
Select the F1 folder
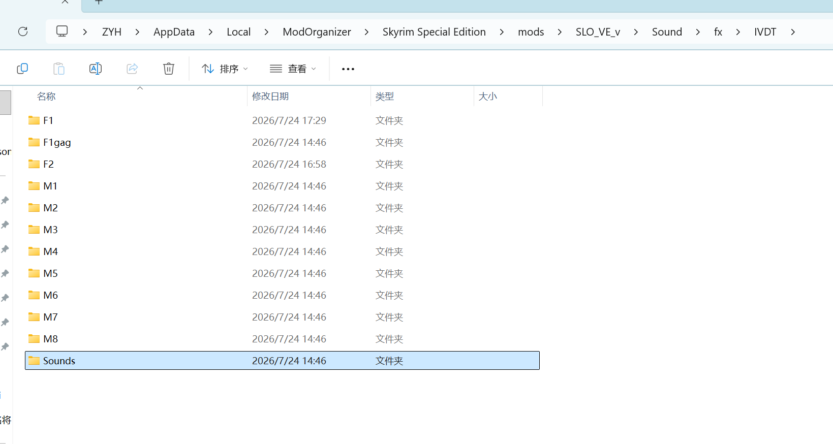[282, 120]
